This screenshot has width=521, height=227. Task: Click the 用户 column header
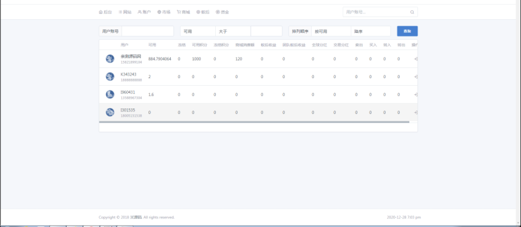(124, 45)
